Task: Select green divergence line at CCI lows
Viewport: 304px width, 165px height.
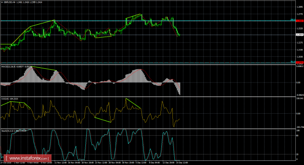Action: [x=103, y=120]
